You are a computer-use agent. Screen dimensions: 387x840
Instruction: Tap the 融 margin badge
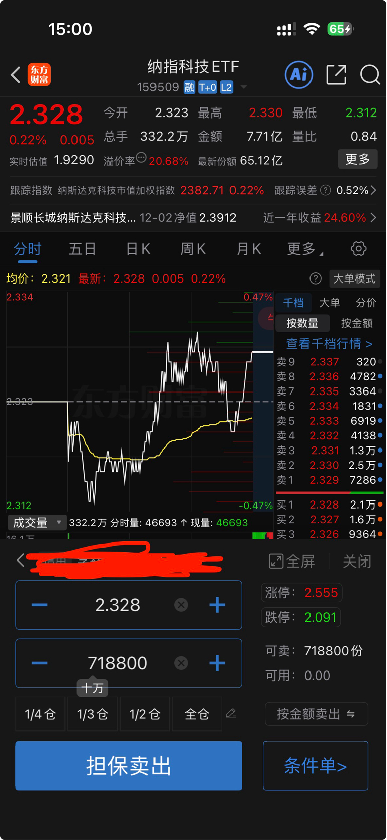tap(189, 87)
